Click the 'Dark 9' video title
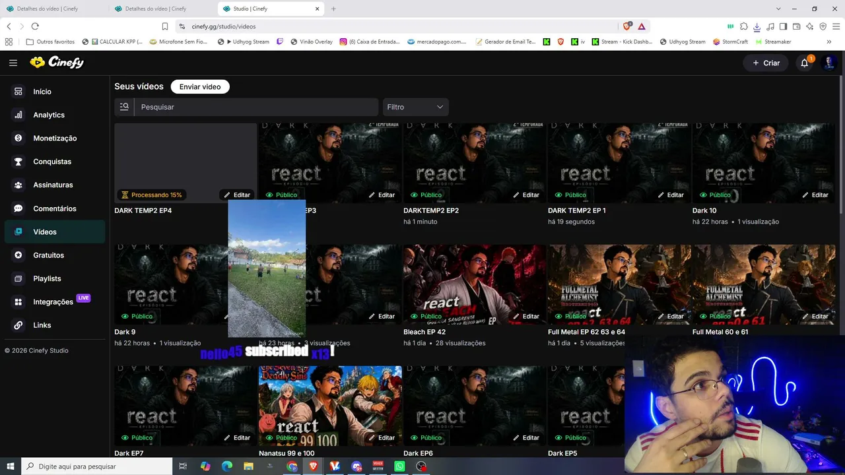This screenshot has height=475, width=845. point(125,332)
